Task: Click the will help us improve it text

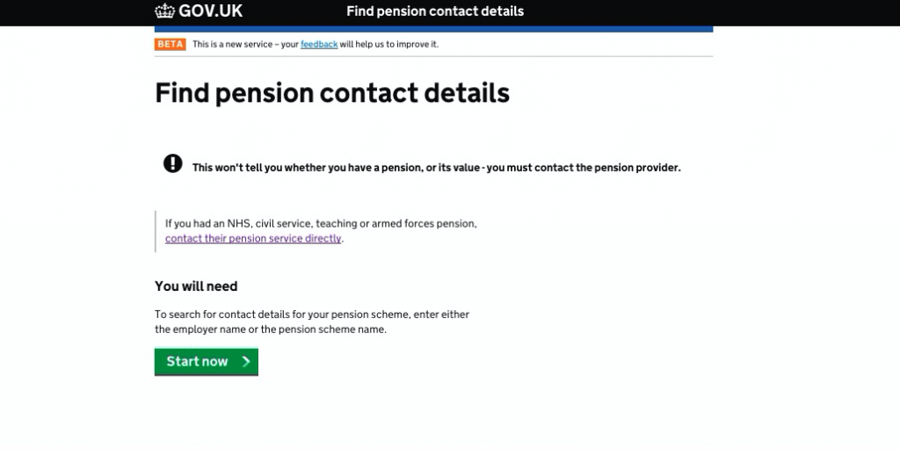Action: click(x=388, y=44)
